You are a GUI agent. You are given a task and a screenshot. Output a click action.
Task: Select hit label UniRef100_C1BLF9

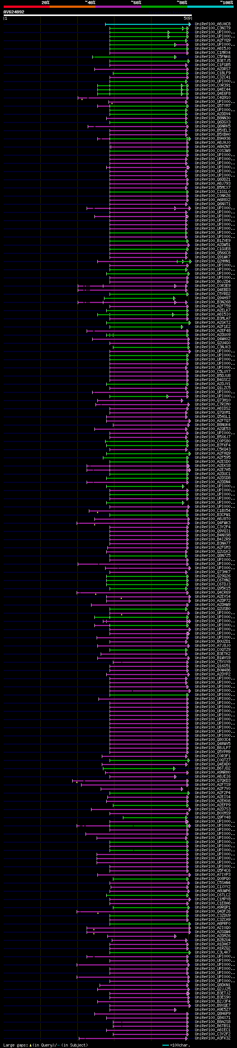click(213, 73)
